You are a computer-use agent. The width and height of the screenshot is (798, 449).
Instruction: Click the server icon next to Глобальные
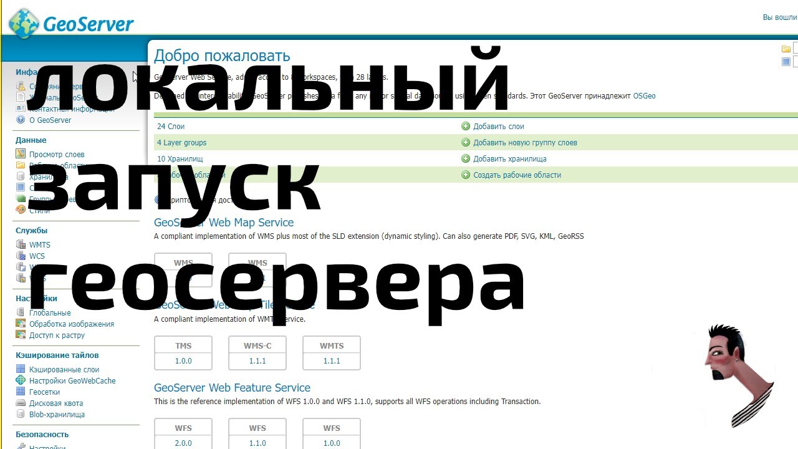pyautogui.click(x=21, y=312)
